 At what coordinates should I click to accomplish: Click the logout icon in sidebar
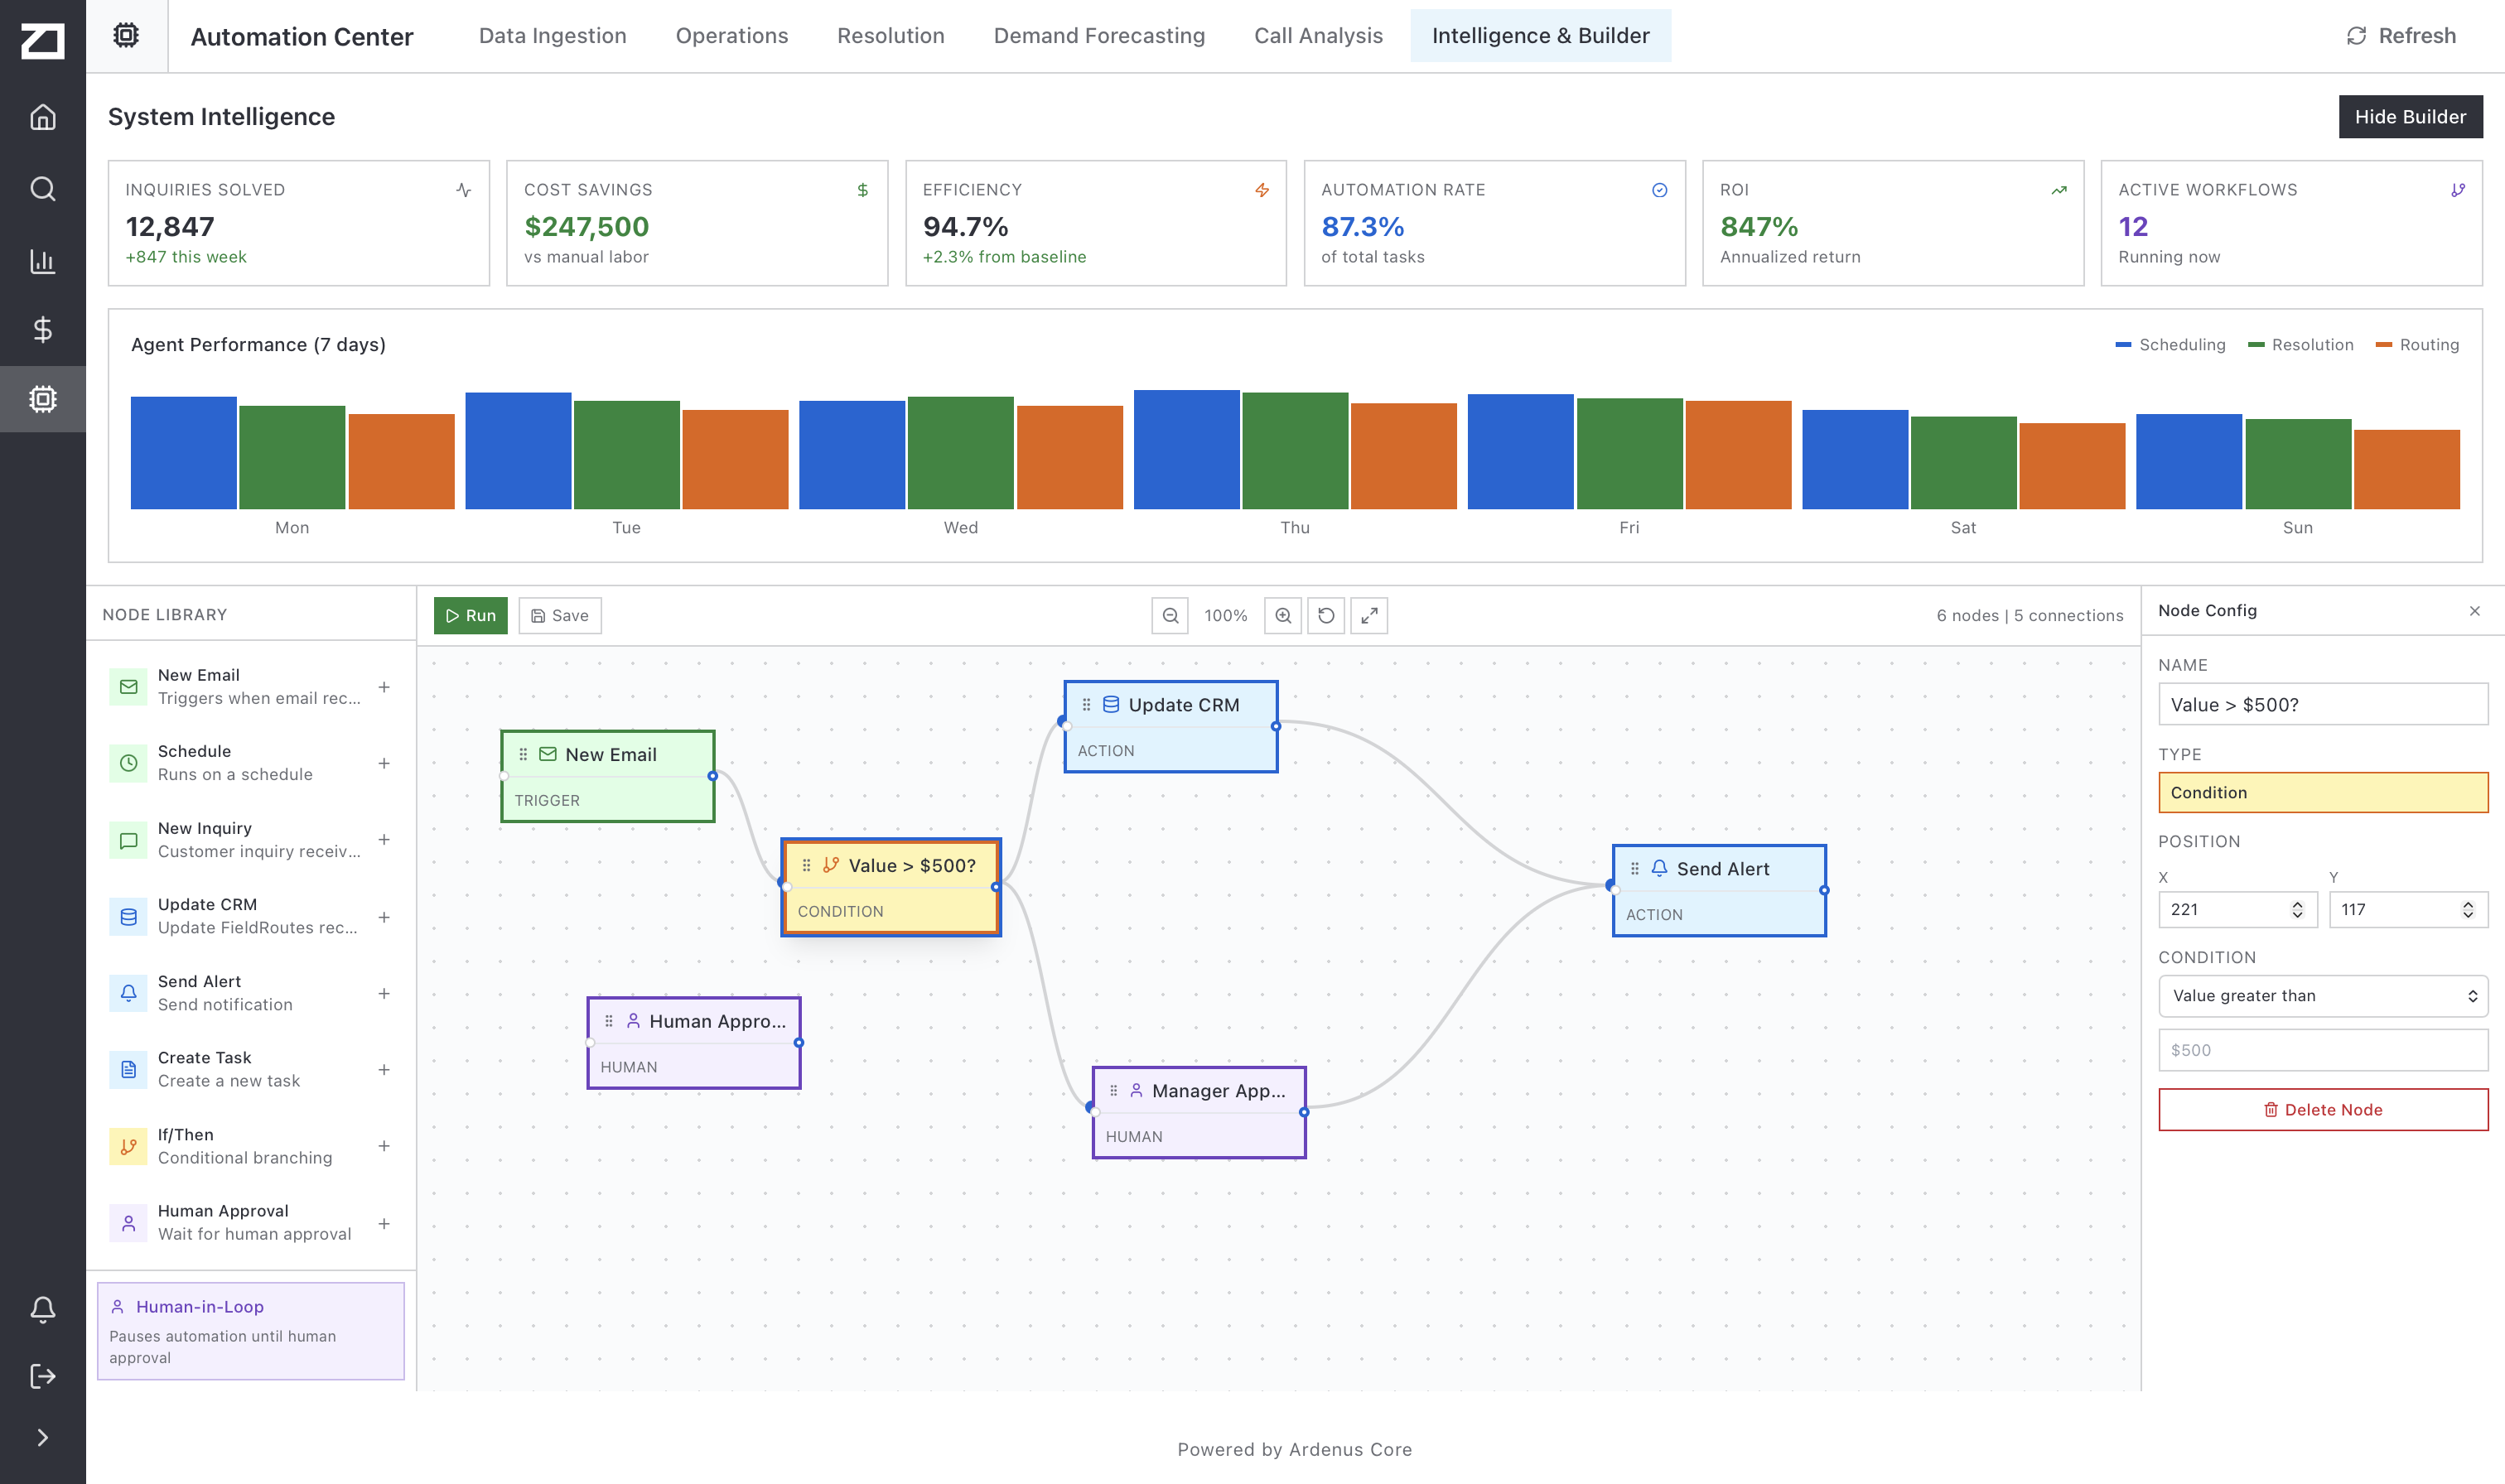coord(42,1376)
